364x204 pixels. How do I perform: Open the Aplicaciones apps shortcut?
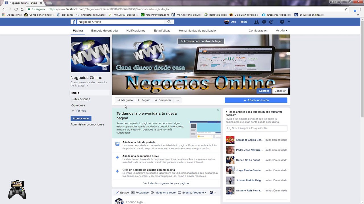[x=12, y=15]
